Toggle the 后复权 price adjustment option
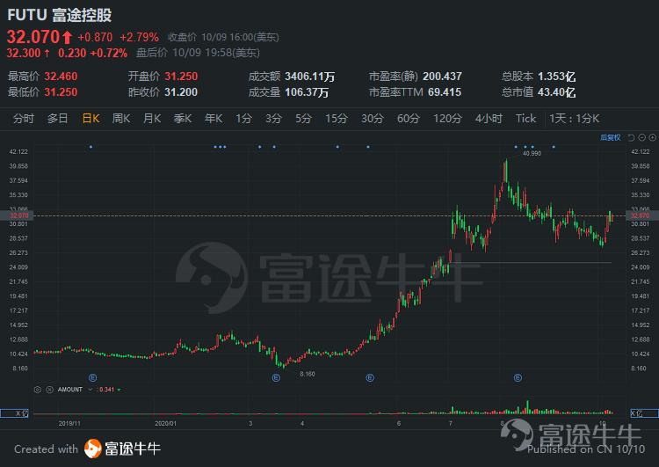The height and width of the screenshot is (467, 659). pyautogui.click(x=611, y=137)
